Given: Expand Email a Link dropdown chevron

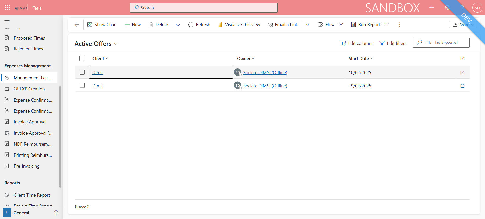Looking at the screenshot, I should point(307,25).
